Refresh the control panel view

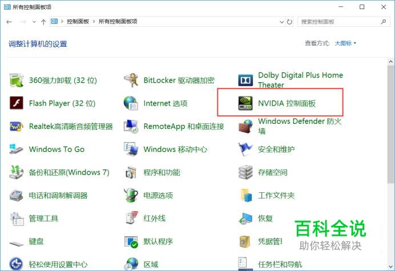pyautogui.click(x=290, y=22)
